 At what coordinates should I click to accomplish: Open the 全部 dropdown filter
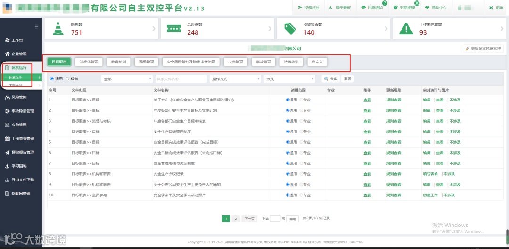click(127, 78)
